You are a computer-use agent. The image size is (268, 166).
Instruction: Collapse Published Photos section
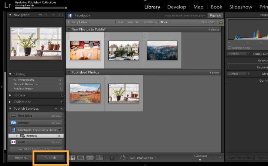click(x=69, y=72)
